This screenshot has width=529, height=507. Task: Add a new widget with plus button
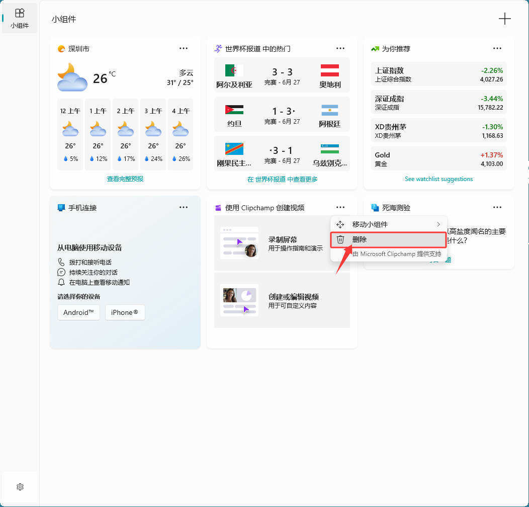505,19
